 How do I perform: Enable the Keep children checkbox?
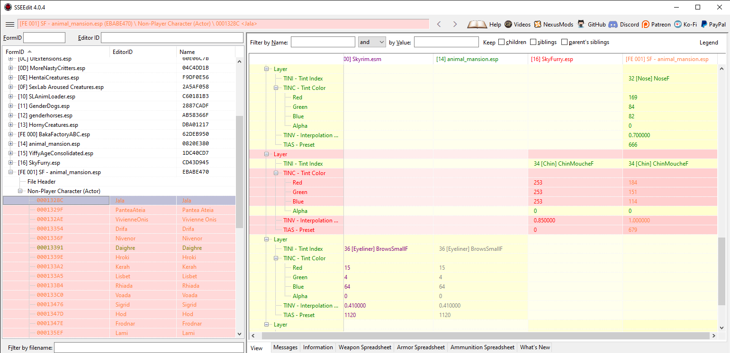pos(501,42)
